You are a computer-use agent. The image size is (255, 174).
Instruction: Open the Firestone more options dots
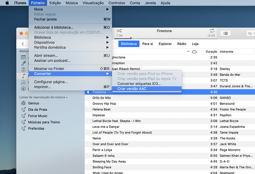click(109, 92)
